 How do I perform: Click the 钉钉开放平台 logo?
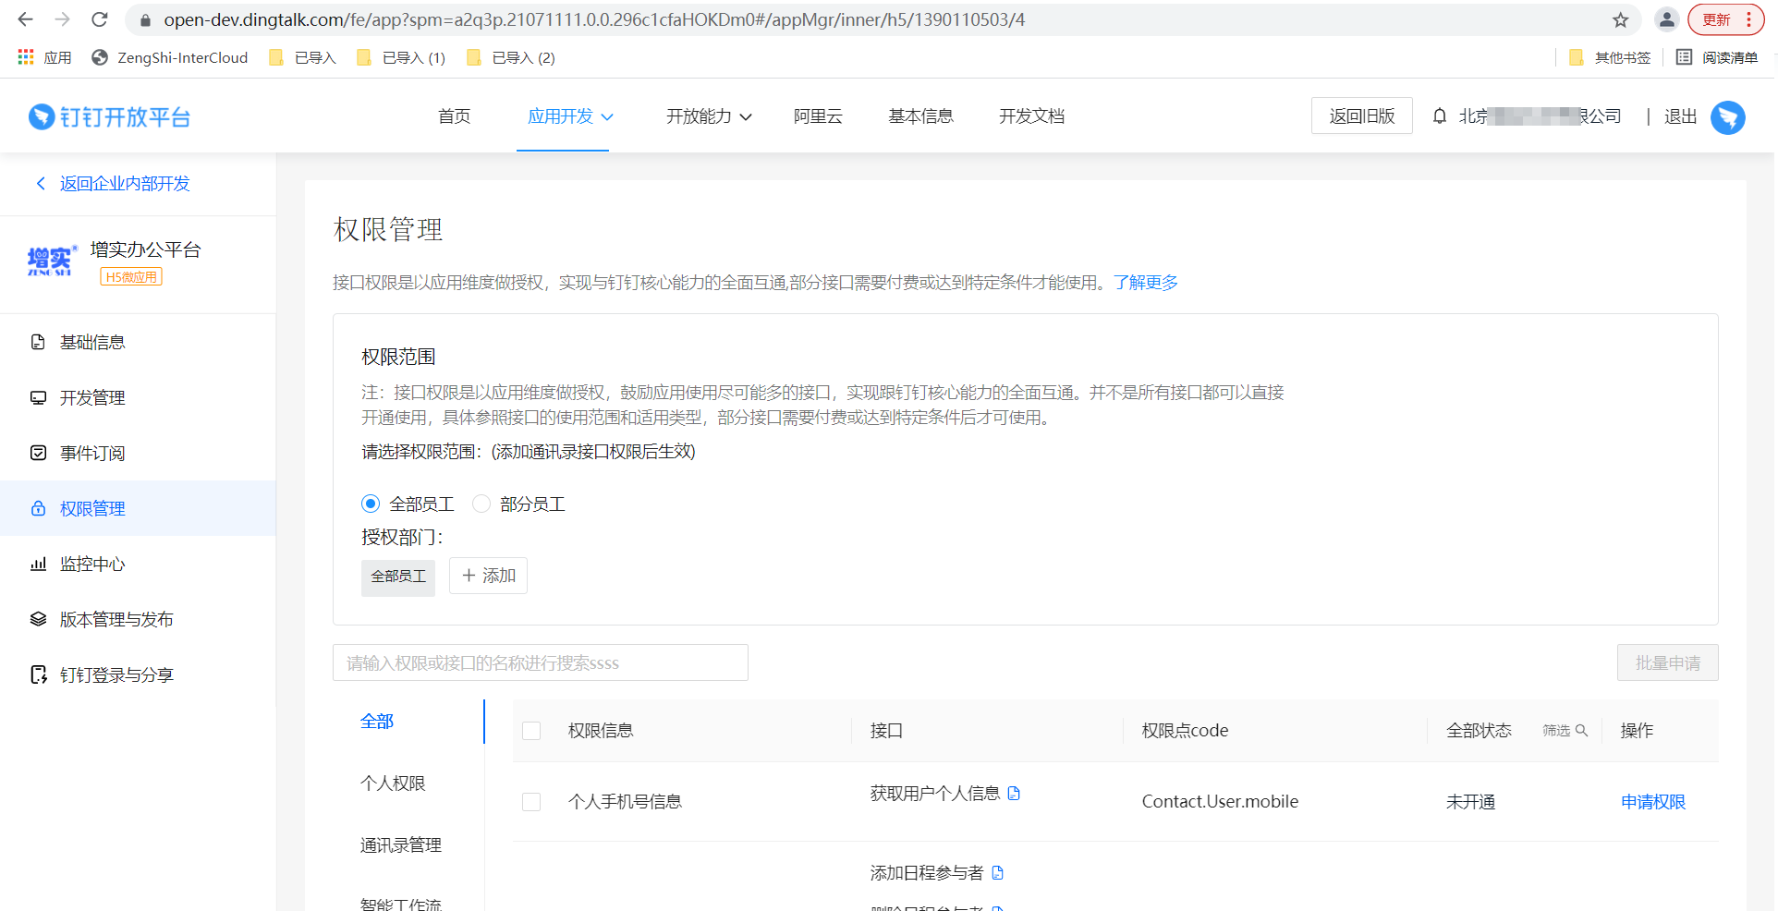109,117
